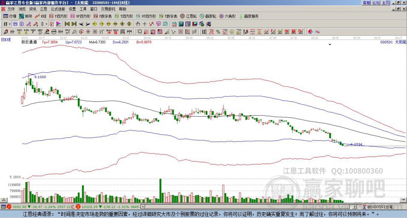Viewport: 407px width, 218px height.
Task: Click the percent sign tool icon
Action: pyautogui.click(x=218, y=32)
